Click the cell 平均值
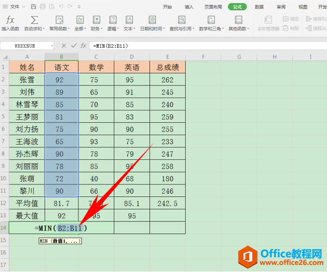 point(27,203)
